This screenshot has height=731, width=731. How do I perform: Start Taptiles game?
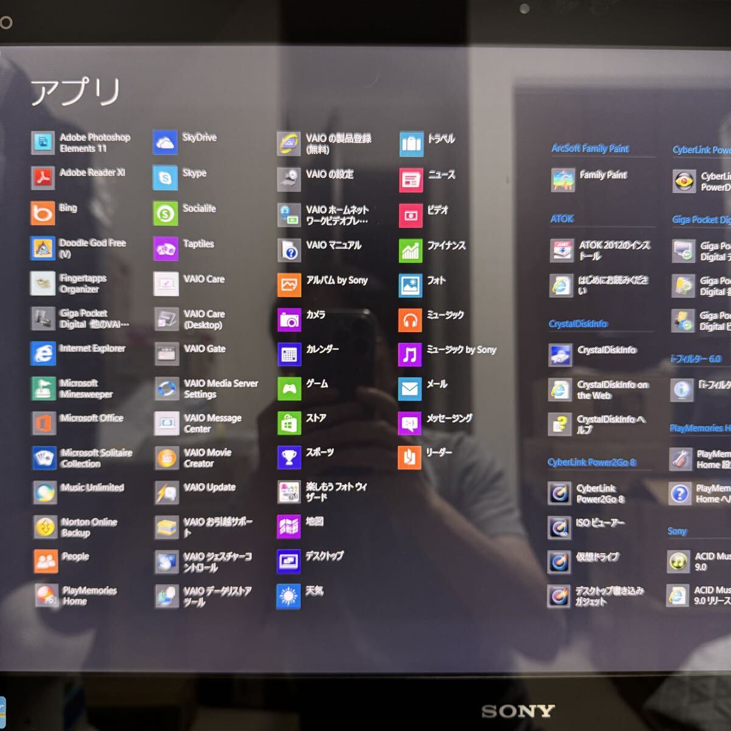tap(184, 249)
